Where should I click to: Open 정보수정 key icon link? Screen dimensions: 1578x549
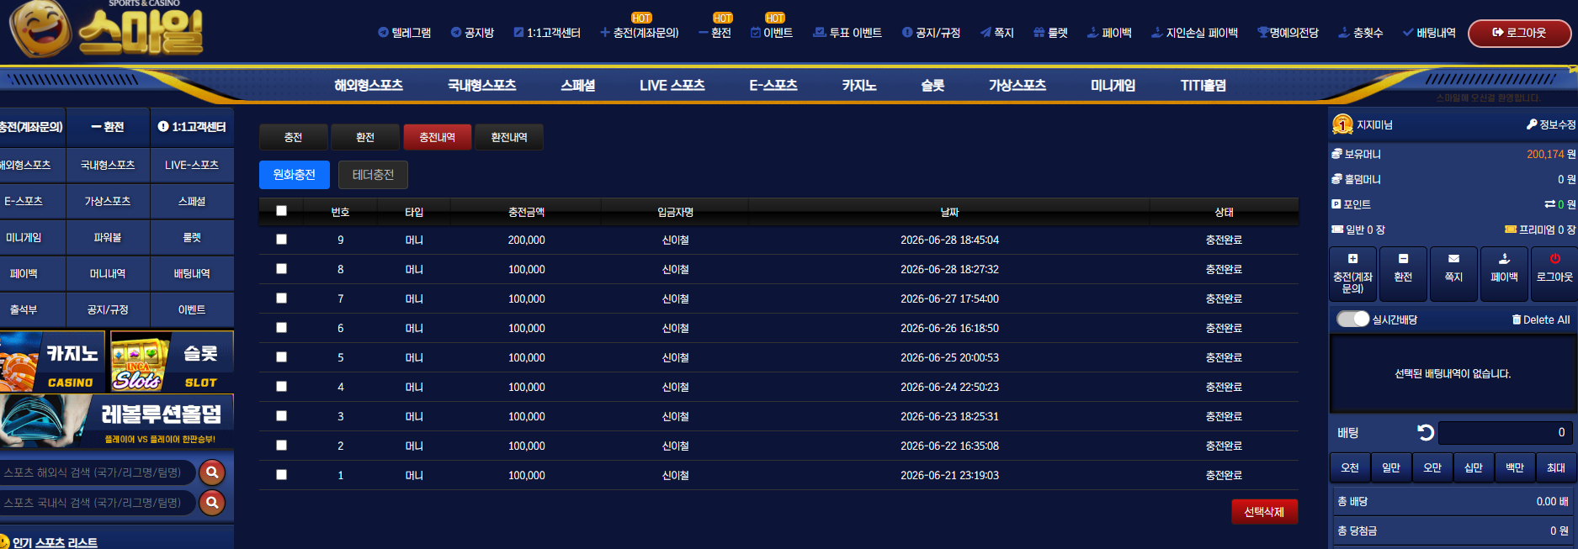click(1532, 124)
